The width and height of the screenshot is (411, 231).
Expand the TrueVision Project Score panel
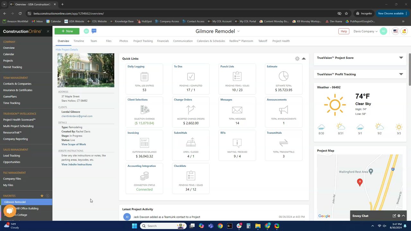[x=401, y=58]
